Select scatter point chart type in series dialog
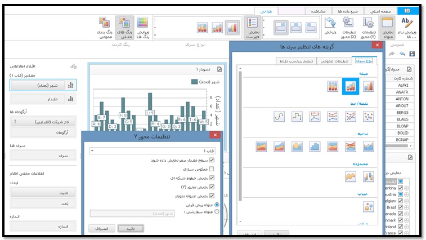The image size is (426, 240). (x=369, y=117)
